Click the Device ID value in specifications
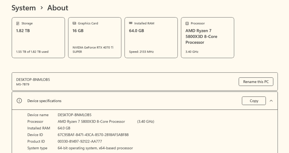The image size is (289, 153). point(93,135)
